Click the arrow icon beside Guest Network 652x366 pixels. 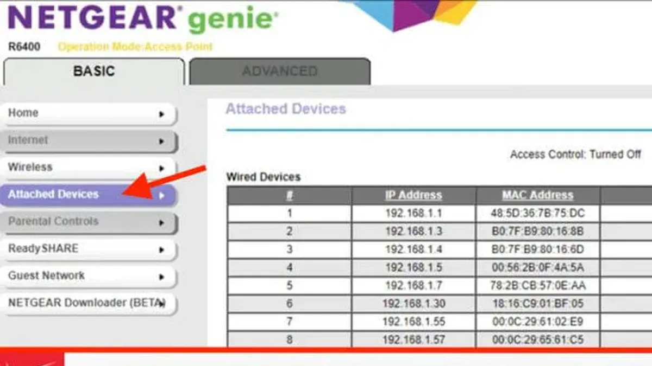pyautogui.click(x=161, y=277)
